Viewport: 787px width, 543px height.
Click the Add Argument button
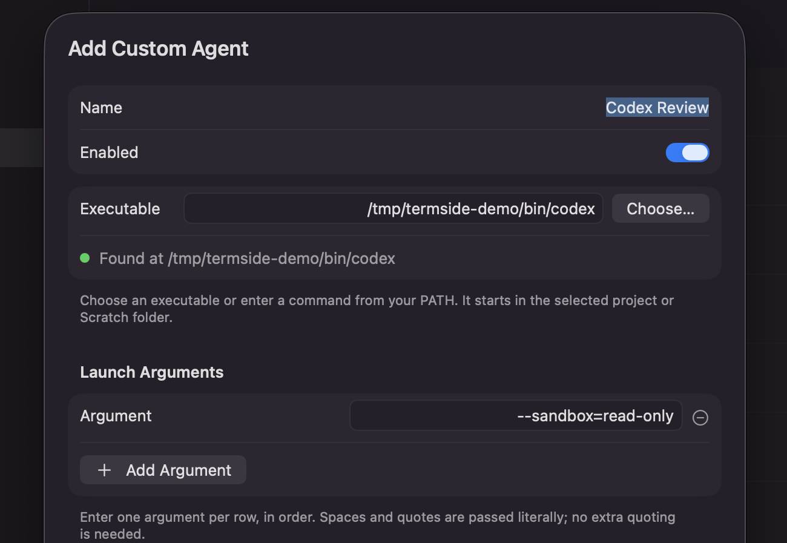(163, 470)
